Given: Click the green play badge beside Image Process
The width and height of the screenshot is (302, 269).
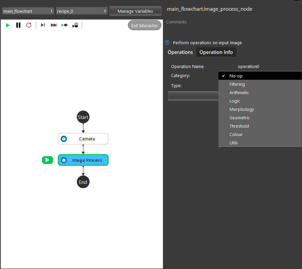Looking at the screenshot, I should pyautogui.click(x=47, y=160).
